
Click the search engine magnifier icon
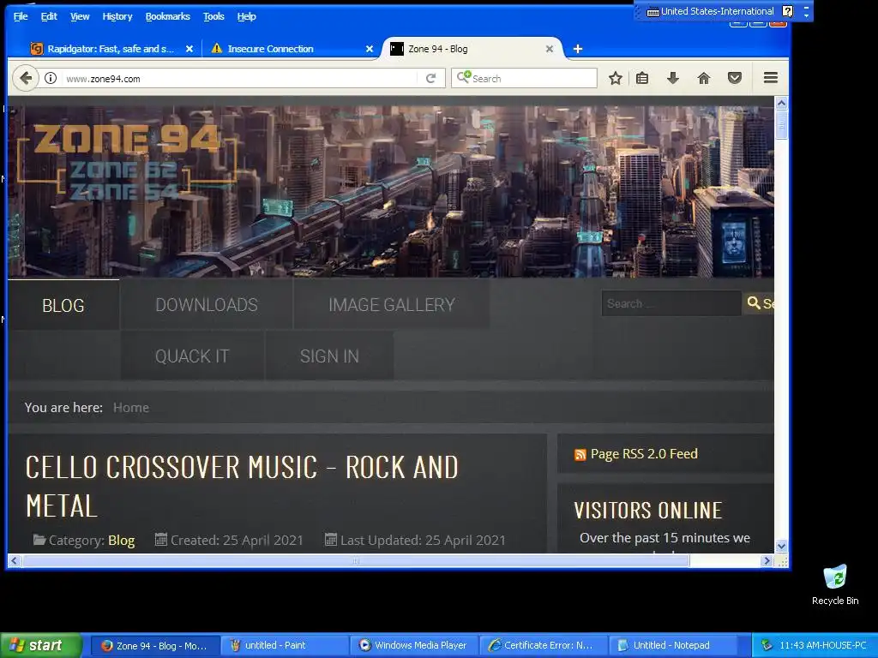click(463, 76)
